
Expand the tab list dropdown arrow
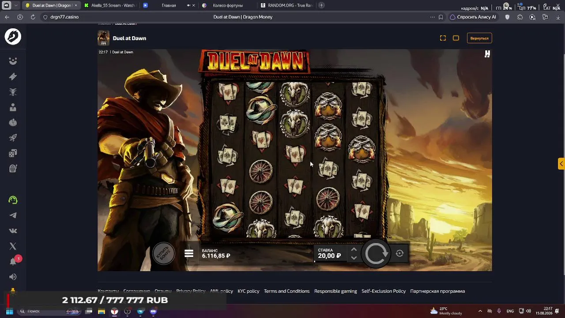pyautogui.click(x=16, y=5)
